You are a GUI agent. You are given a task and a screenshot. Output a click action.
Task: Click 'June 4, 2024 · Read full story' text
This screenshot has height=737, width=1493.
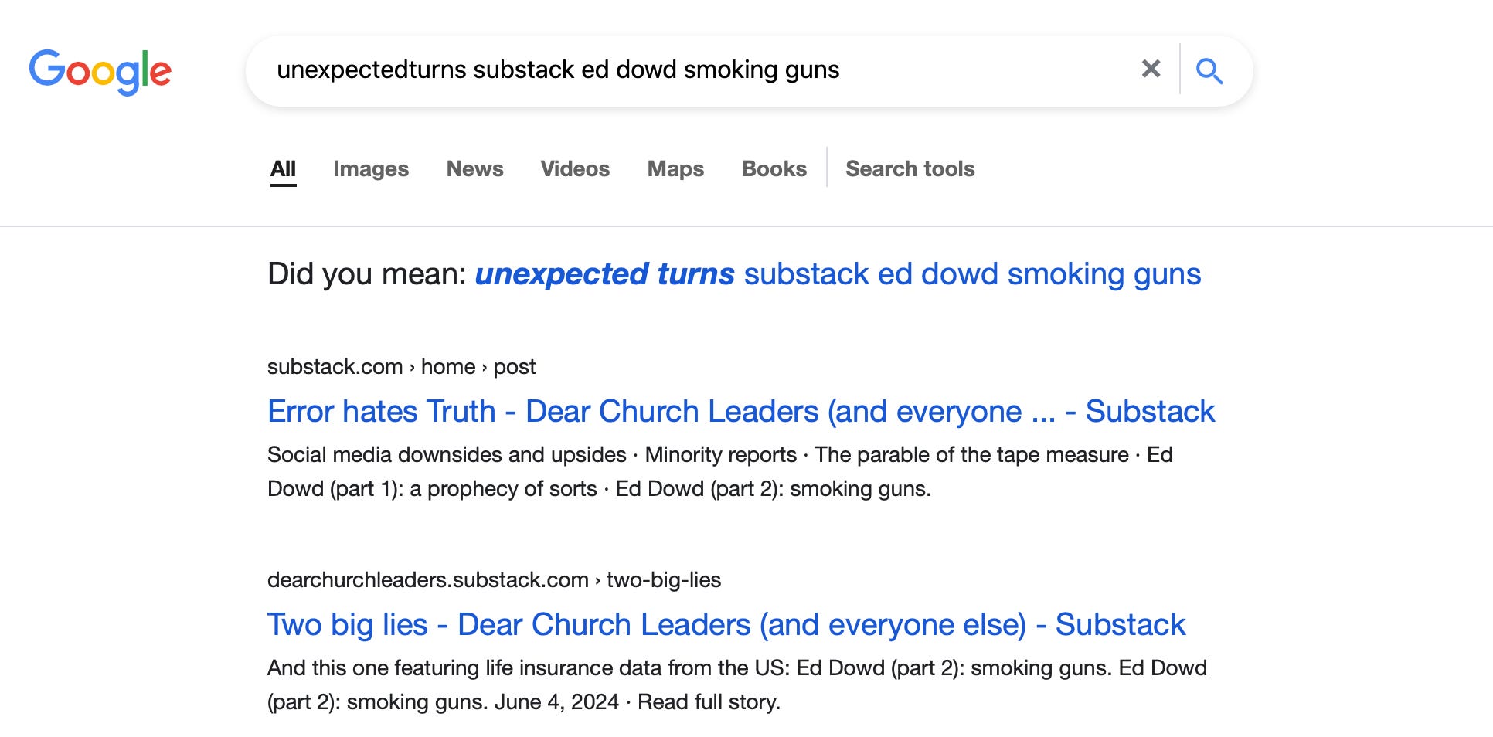pyautogui.click(x=638, y=701)
